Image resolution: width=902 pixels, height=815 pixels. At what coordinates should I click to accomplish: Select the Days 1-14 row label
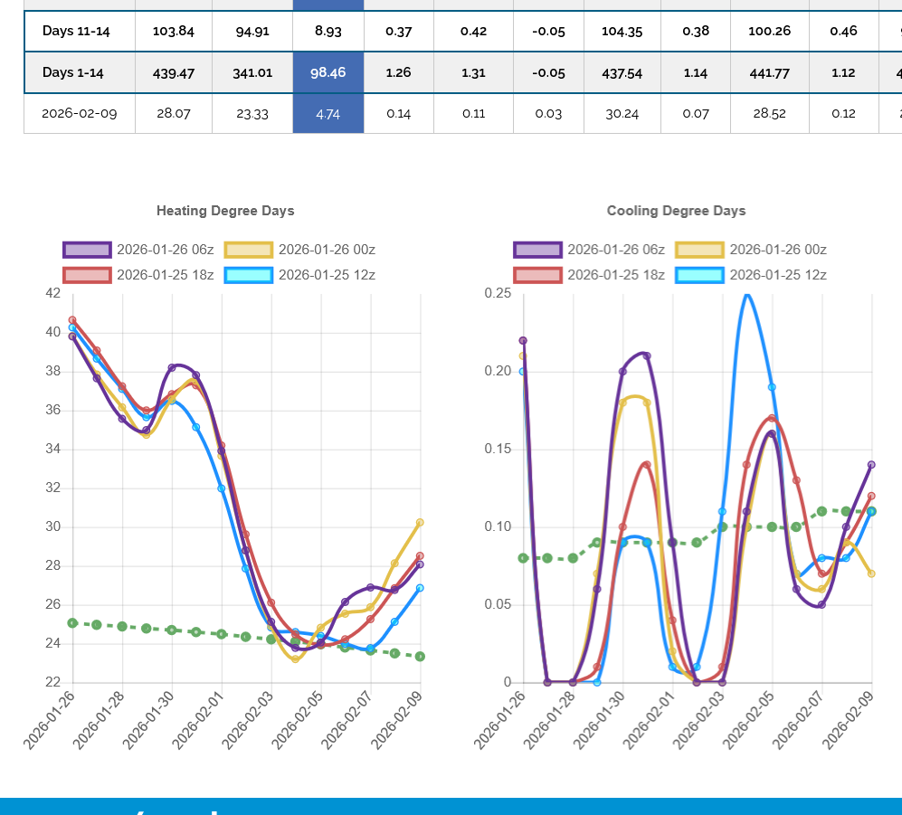click(72, 72)
